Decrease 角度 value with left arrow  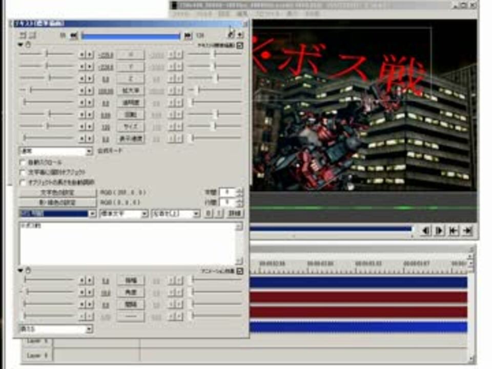82,292
